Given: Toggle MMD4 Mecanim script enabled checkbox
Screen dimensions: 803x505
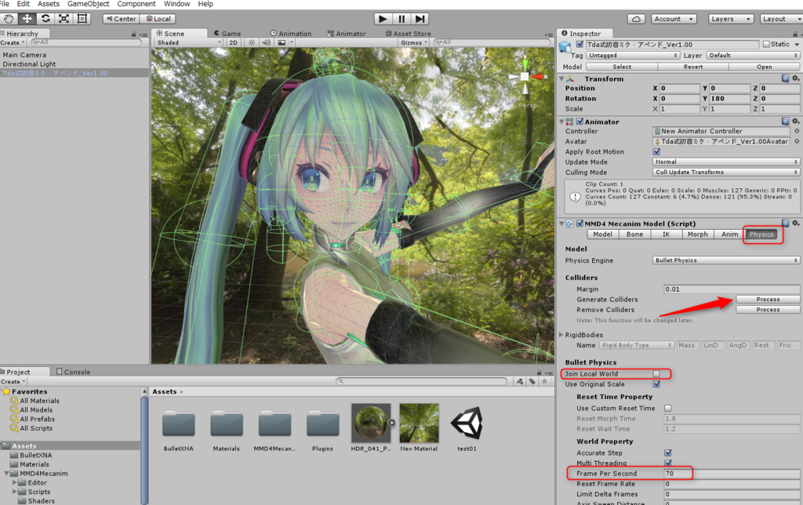Looking at the screenshot, I should 580,223.
